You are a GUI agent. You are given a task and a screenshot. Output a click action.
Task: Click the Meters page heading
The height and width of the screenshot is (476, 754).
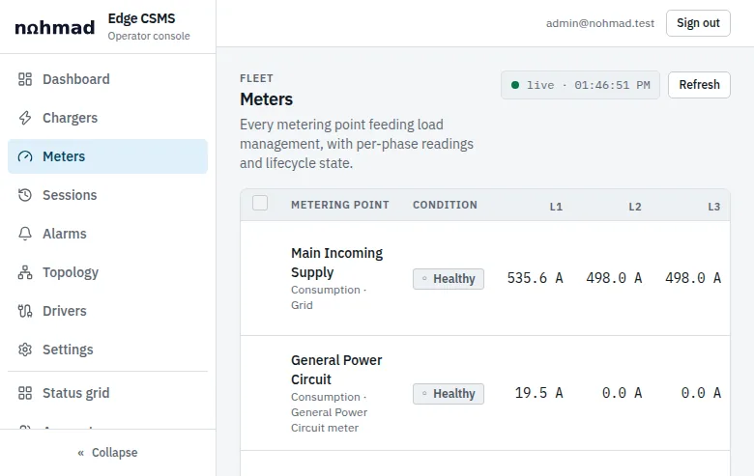pyautogui.click(x=266, y=99)
